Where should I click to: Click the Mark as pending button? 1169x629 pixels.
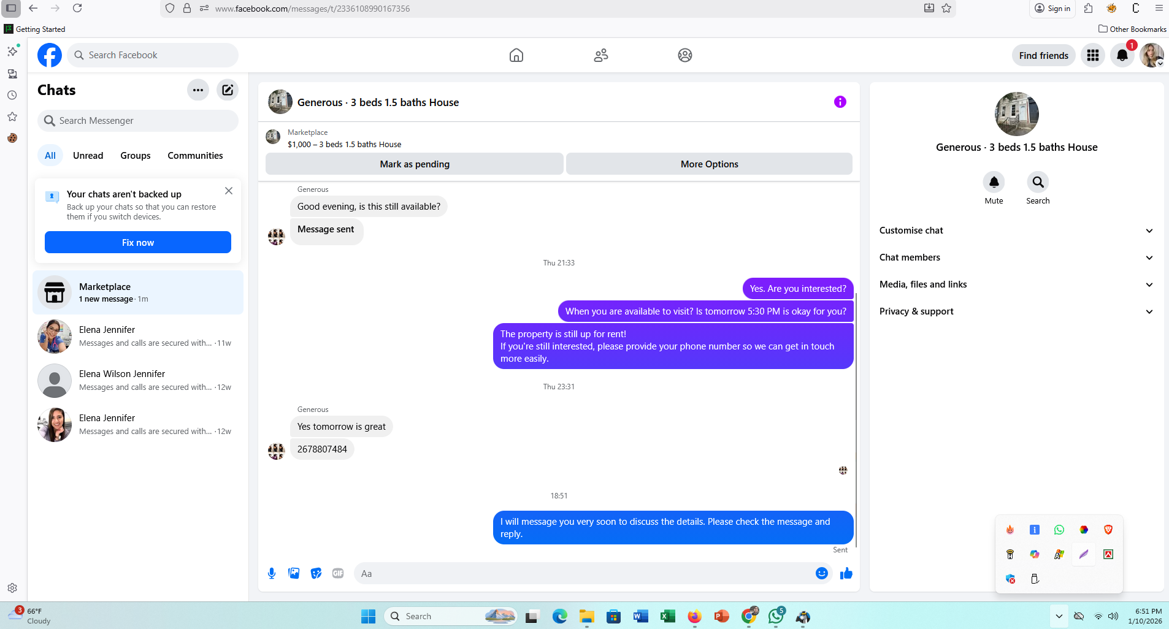coord(415,164)
